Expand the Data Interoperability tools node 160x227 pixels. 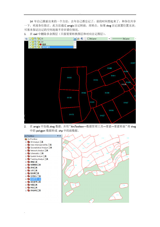(x=26, y=145)
